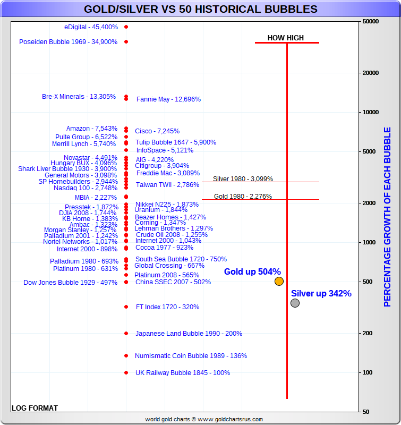The width and height of the screenshot is (401, 425).
Task: Select the Platinum 2008 - 565% label
Action: 167,275
